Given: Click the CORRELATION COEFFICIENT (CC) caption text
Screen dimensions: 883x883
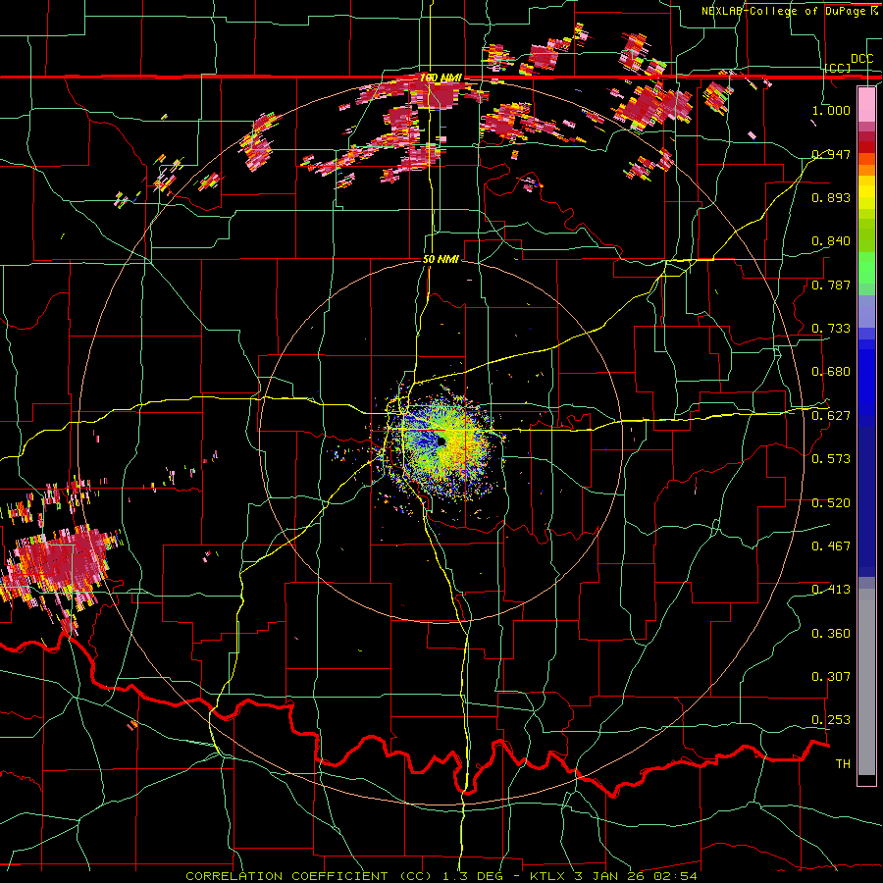Looking at the screenshot, I should 309,876.
